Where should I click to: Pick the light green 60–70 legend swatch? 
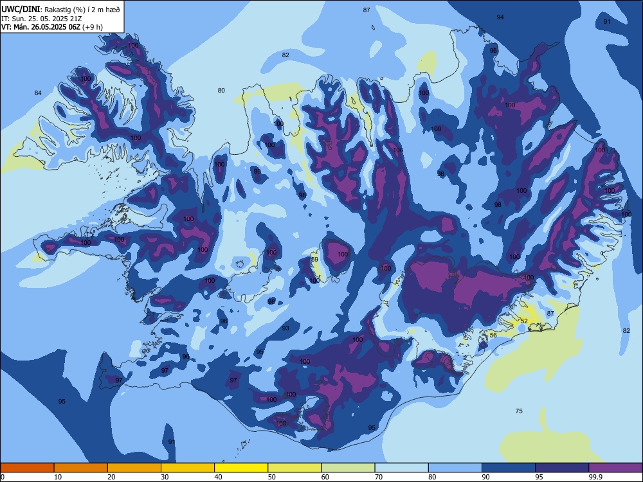point(348,468)
